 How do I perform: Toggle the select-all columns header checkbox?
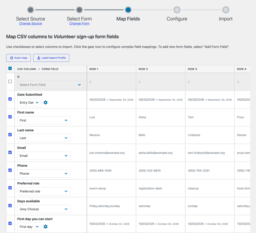coord(10,68)
